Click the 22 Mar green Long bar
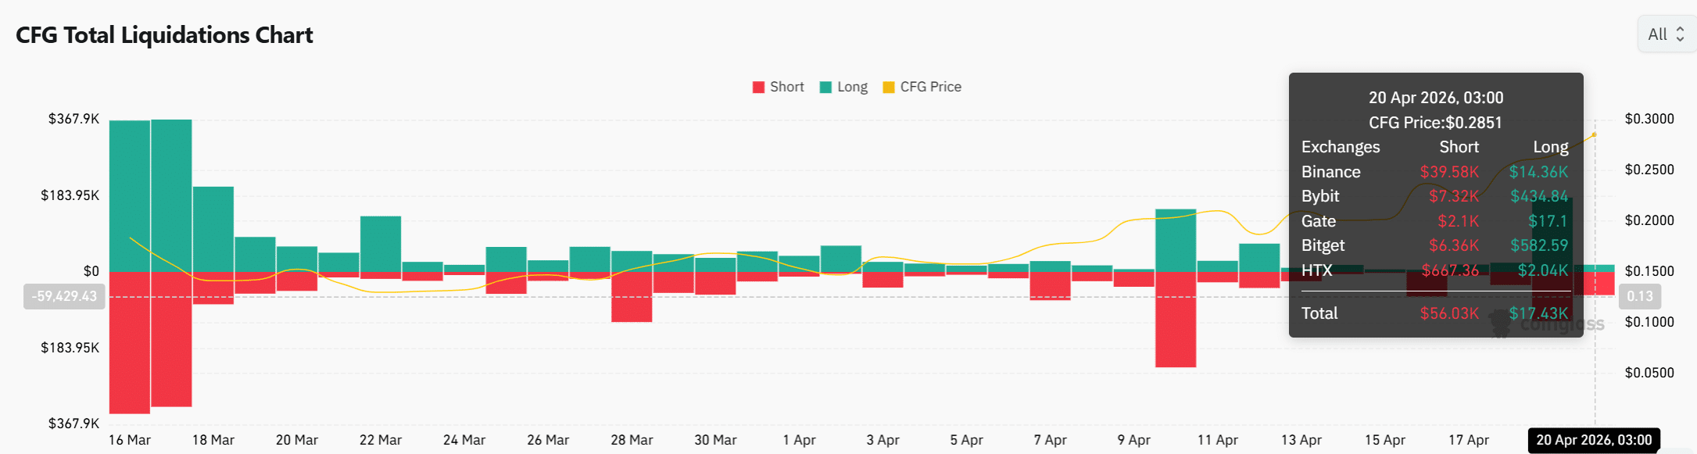This screenshot has height=454, width=1697. pos(381,244)
